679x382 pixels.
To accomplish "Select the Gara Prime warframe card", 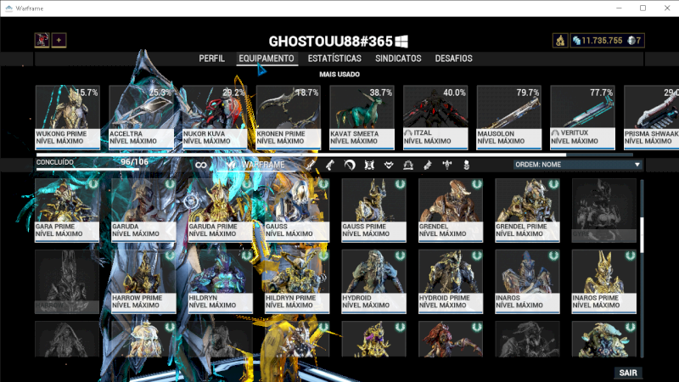I will (67, 210).
